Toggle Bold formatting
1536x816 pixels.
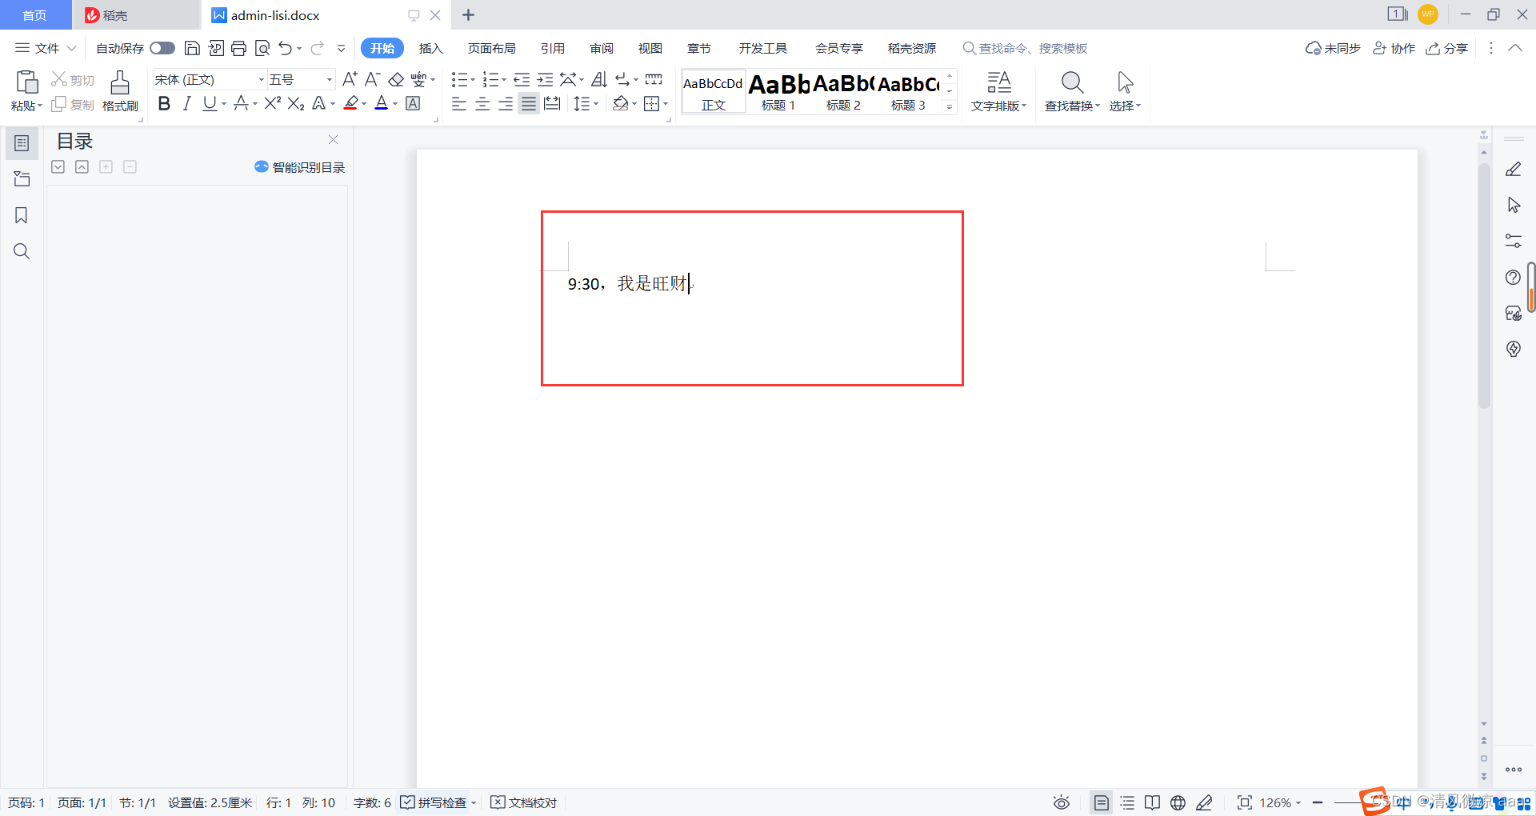click(164, 103)
